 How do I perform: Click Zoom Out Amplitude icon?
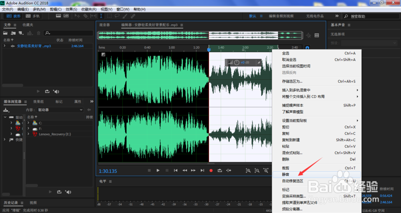257,171
